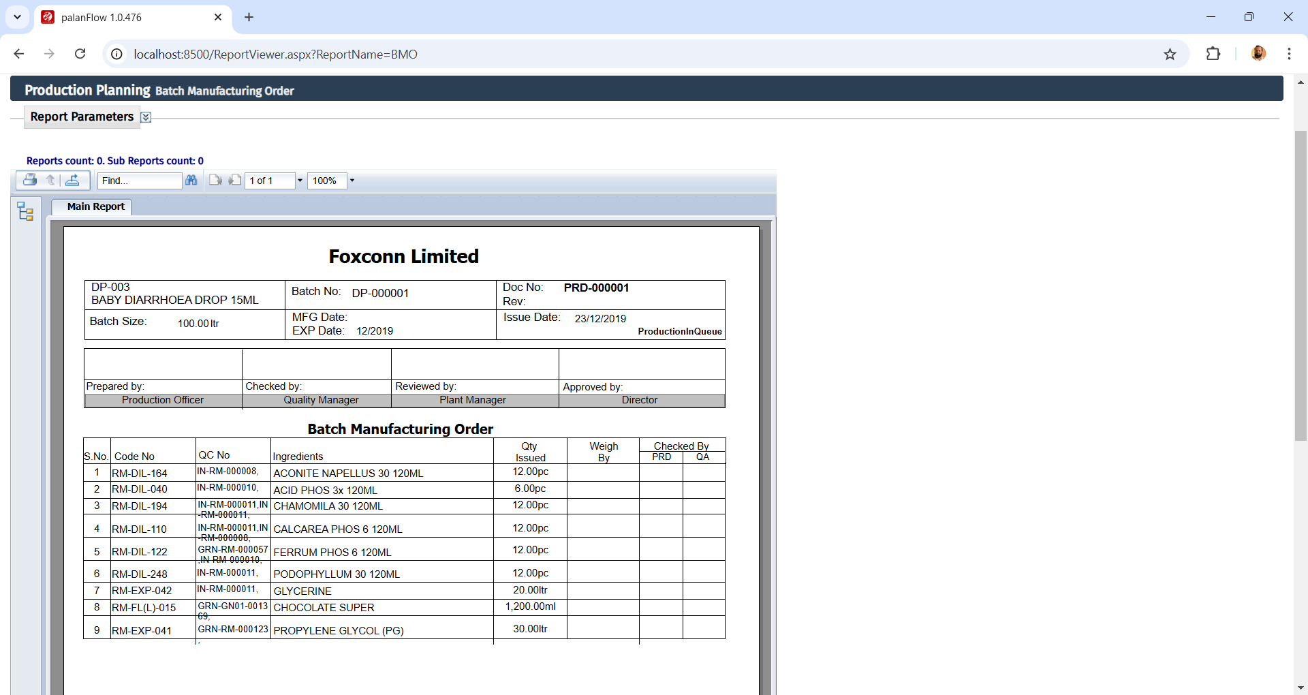This screenshot has height=695, width=1308.
Task: Open the user profile avatar
Action: tap(1258, 53)
